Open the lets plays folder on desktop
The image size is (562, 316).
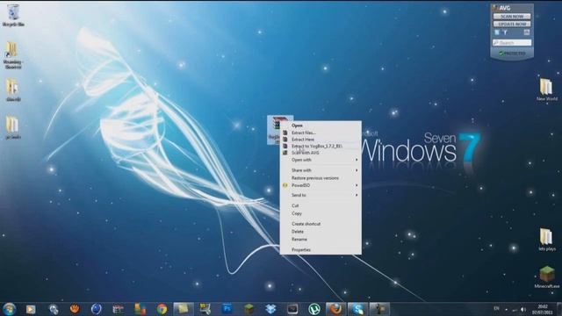click(x=546, y=240)
